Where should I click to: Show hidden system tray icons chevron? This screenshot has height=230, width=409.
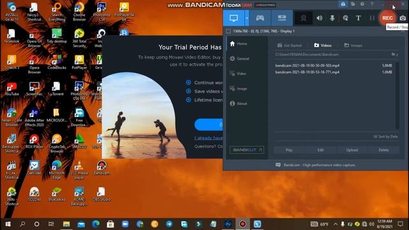[x=336, y=224]
